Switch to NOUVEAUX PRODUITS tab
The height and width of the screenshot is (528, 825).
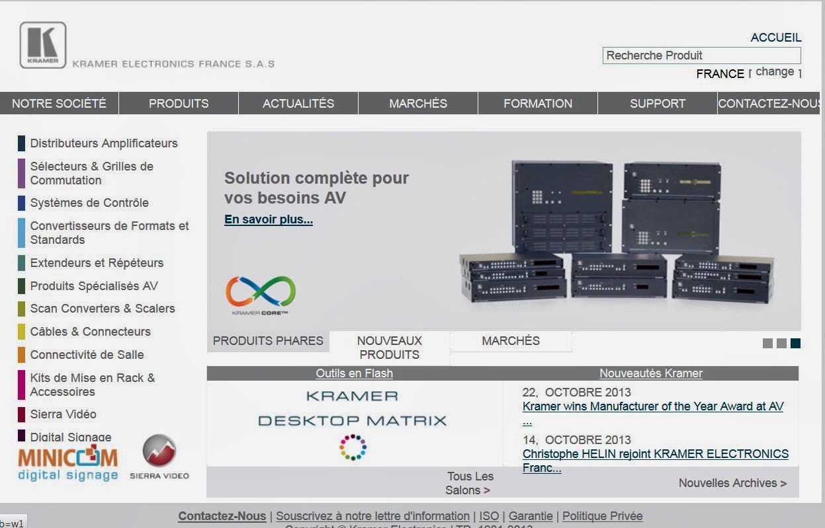pyautogui.click(x=389, y=348)
